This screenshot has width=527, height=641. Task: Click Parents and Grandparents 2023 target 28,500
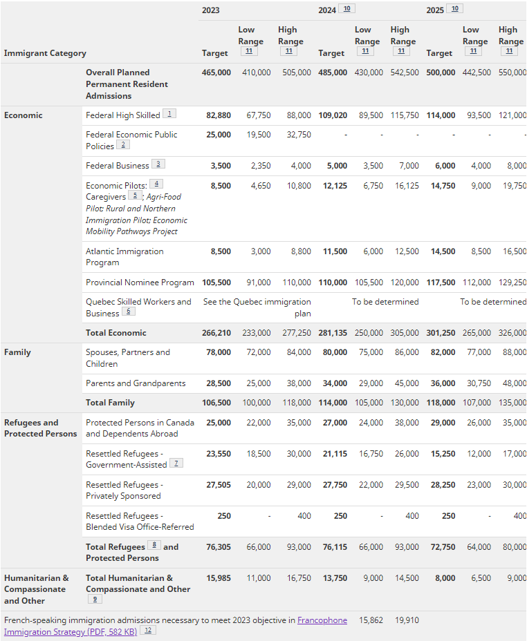(x=219, y=383)
